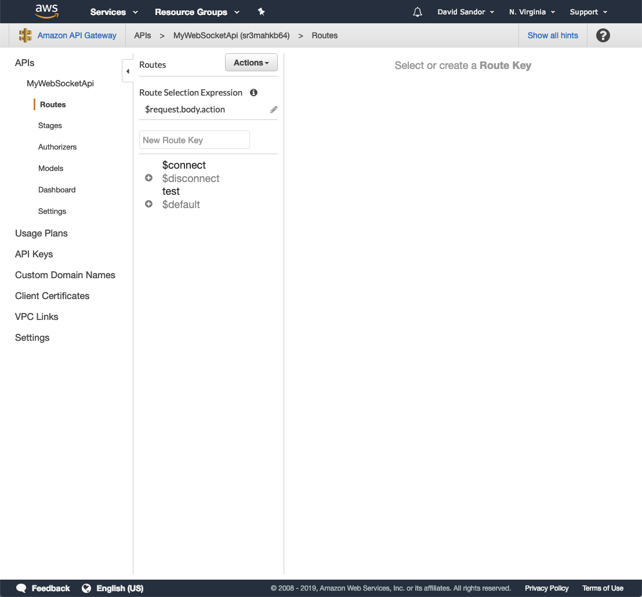642x597 pixels.
Task: Click the Feedback speech bubble icon
Action: tap(21, 588)
